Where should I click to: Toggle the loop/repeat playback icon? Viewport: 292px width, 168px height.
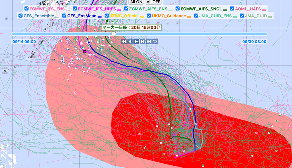pyautogui.click(x=155, y=41)
